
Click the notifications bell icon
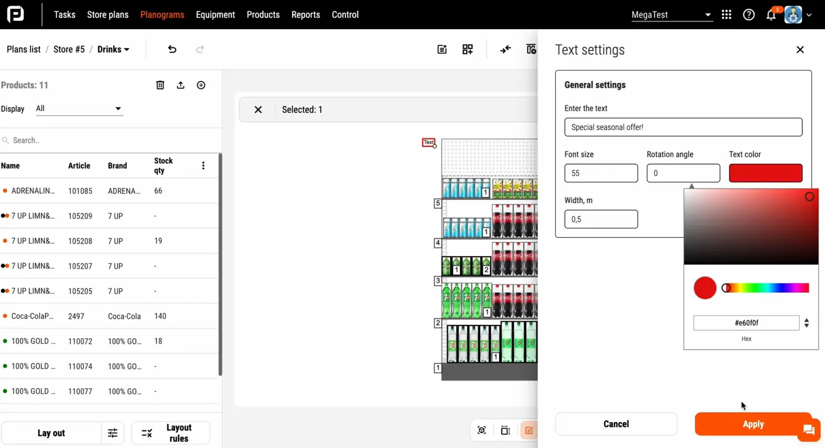pos(771,13)
